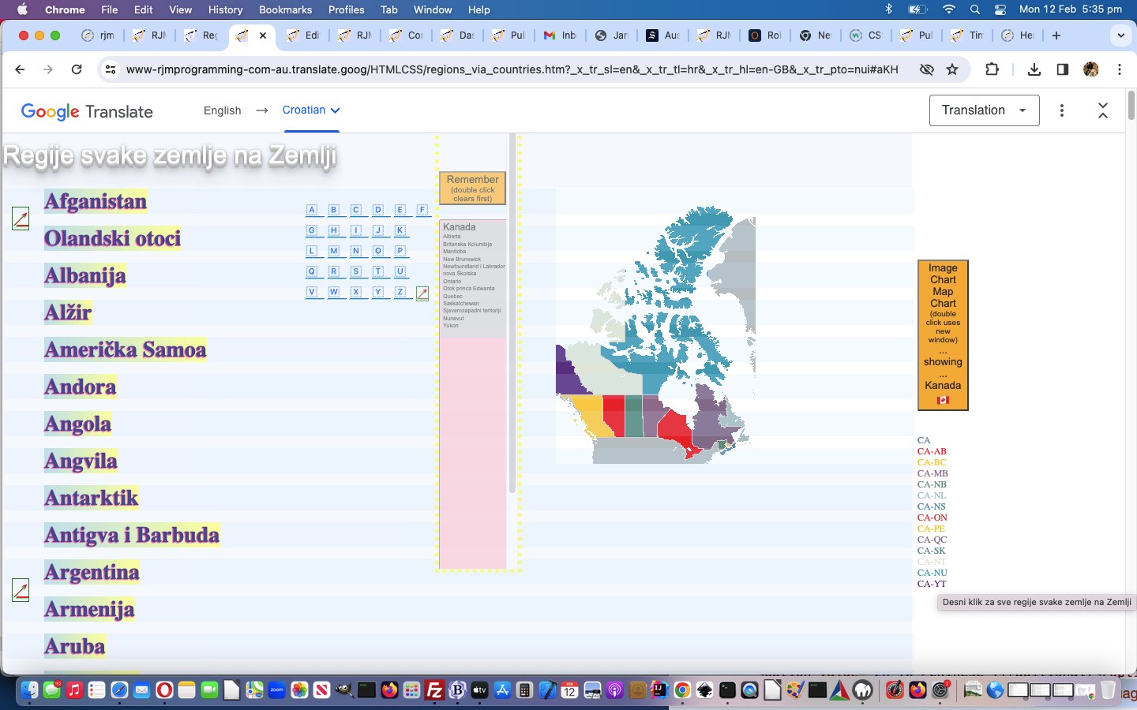The image size is (1137, 710).
Task: Reload the current page
Action: (x=77, y=69)
